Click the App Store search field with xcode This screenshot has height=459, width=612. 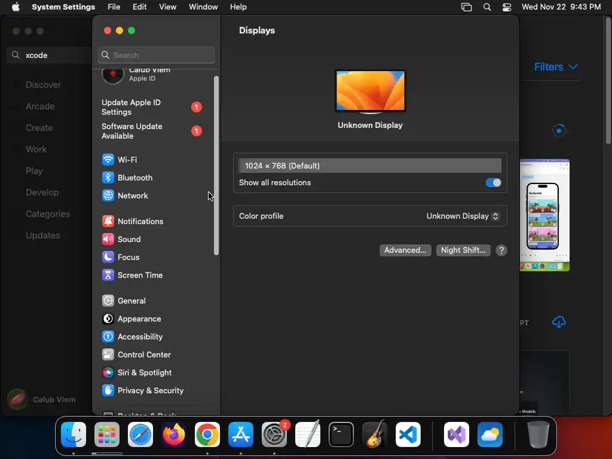[x=50, y=55]
